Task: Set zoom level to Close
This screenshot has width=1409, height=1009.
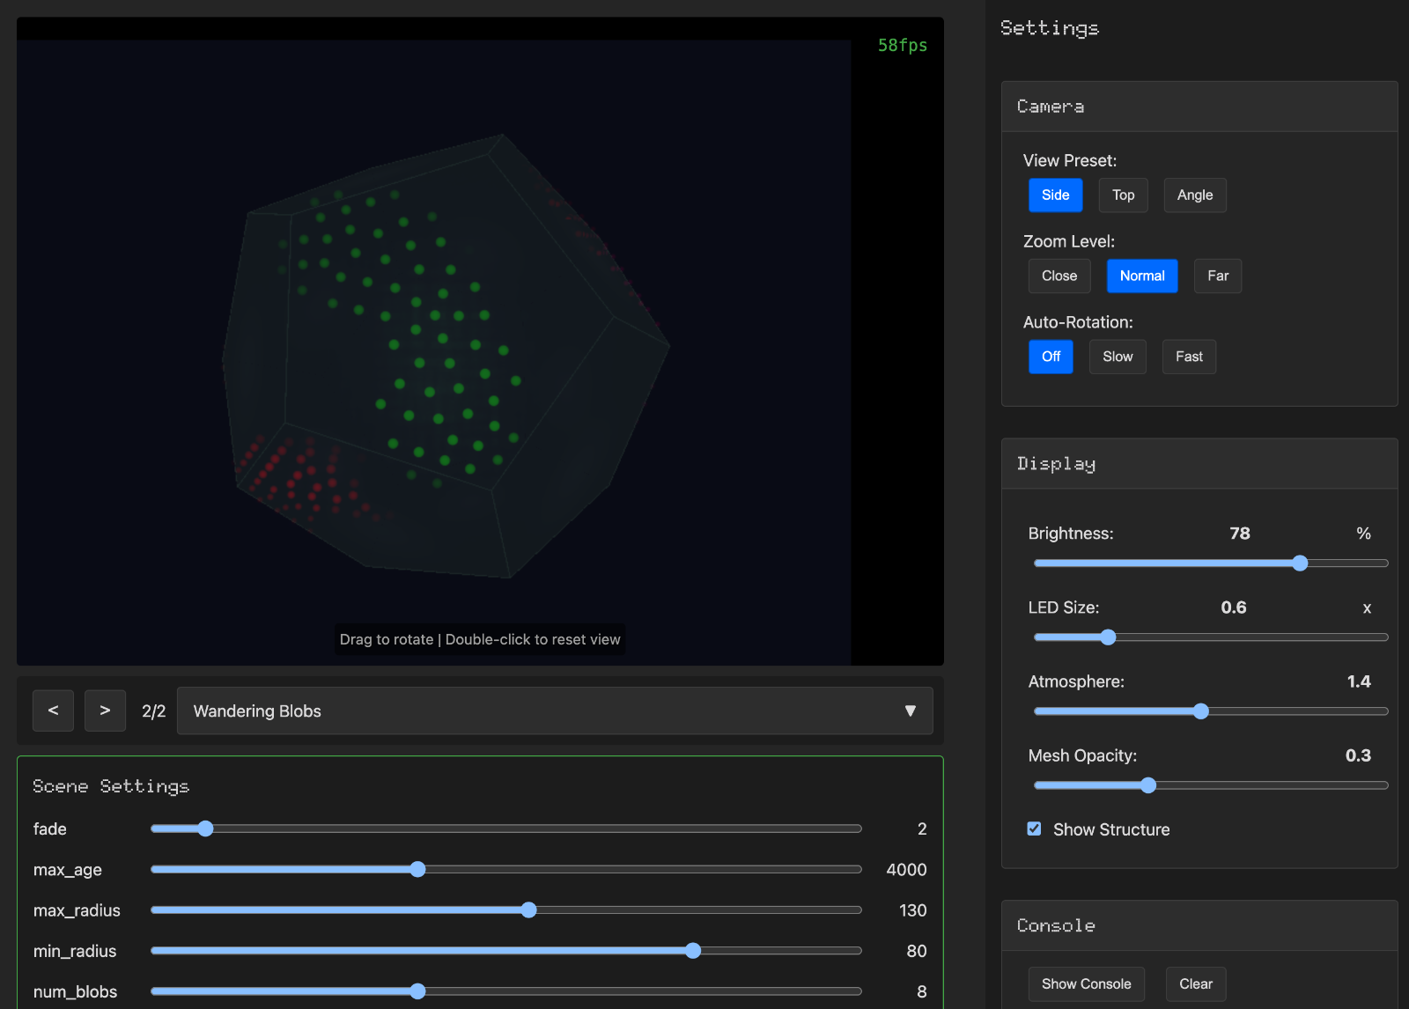Action: pyautogui.click(x=1059, y=276)
